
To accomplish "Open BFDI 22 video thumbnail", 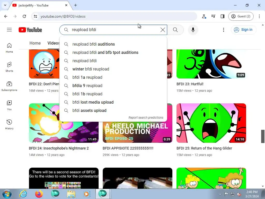I will 44,64.
